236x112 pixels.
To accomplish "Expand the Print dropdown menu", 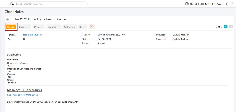I will tap(39, 27).
